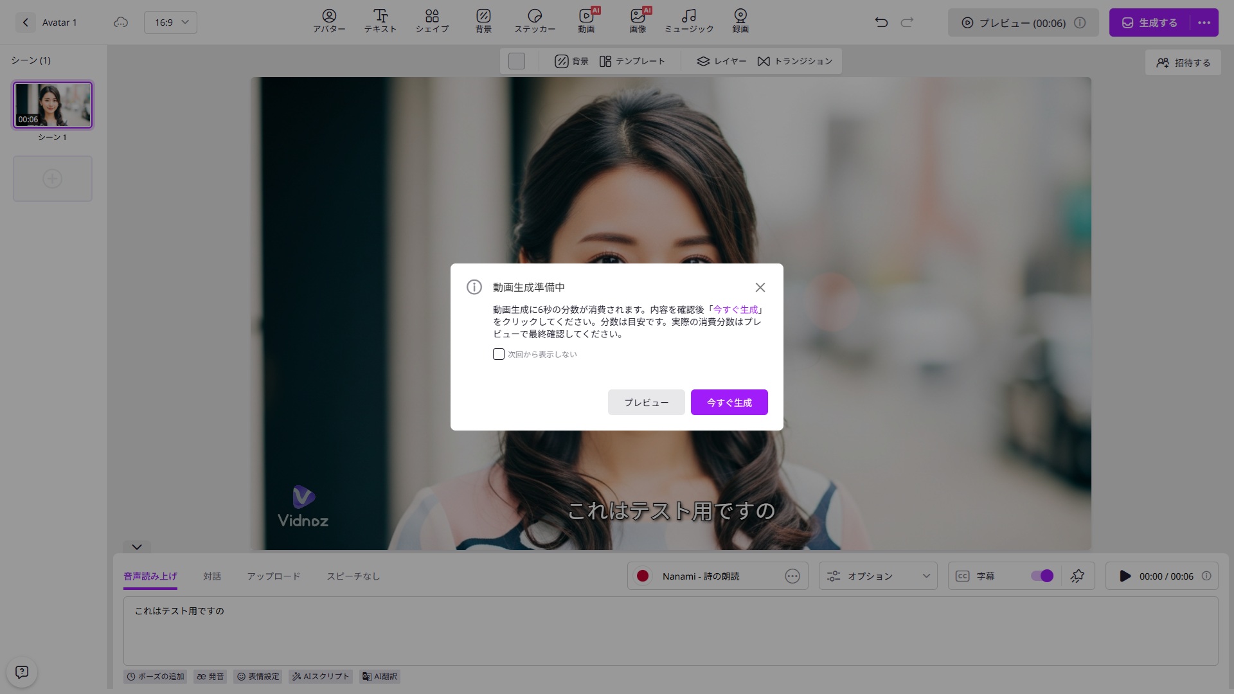Collapse the script panel with chevron
Image resolution: width=1234 pixels, height=694 pixels.
click(137, 547)
